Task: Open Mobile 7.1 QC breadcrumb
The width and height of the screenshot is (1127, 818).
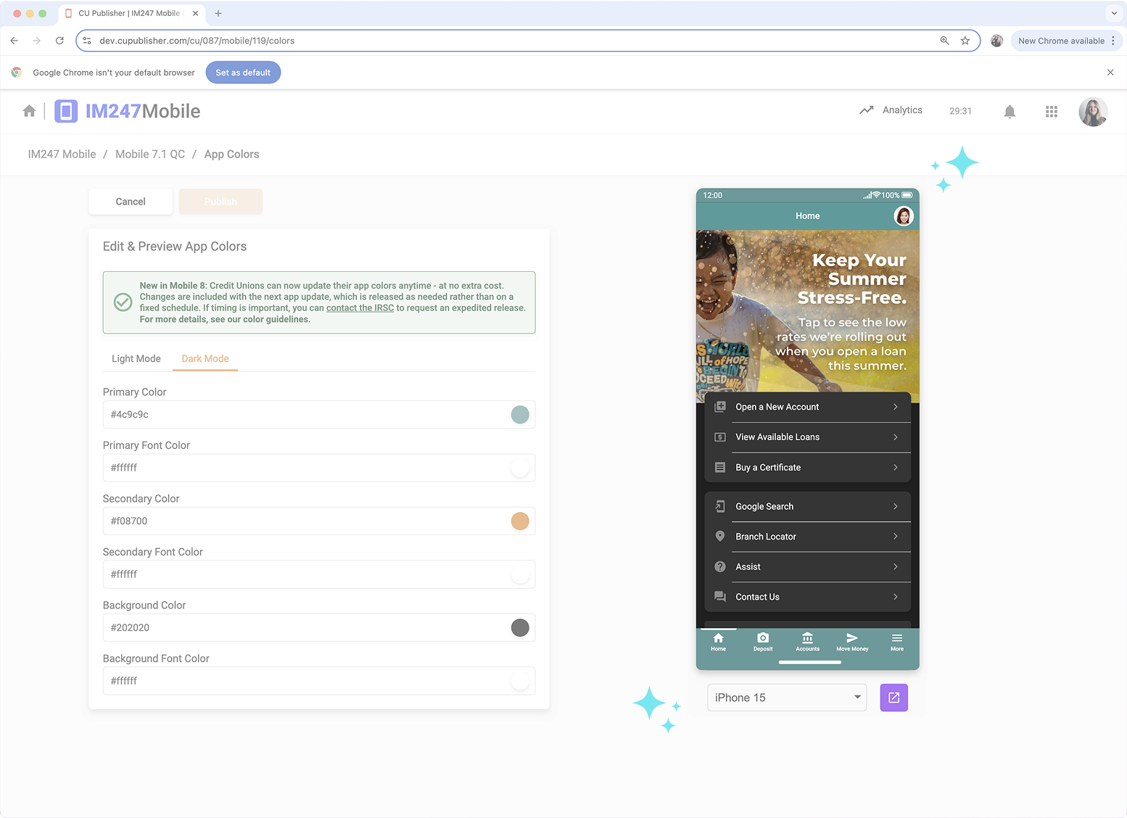Action: click(150, 154)
